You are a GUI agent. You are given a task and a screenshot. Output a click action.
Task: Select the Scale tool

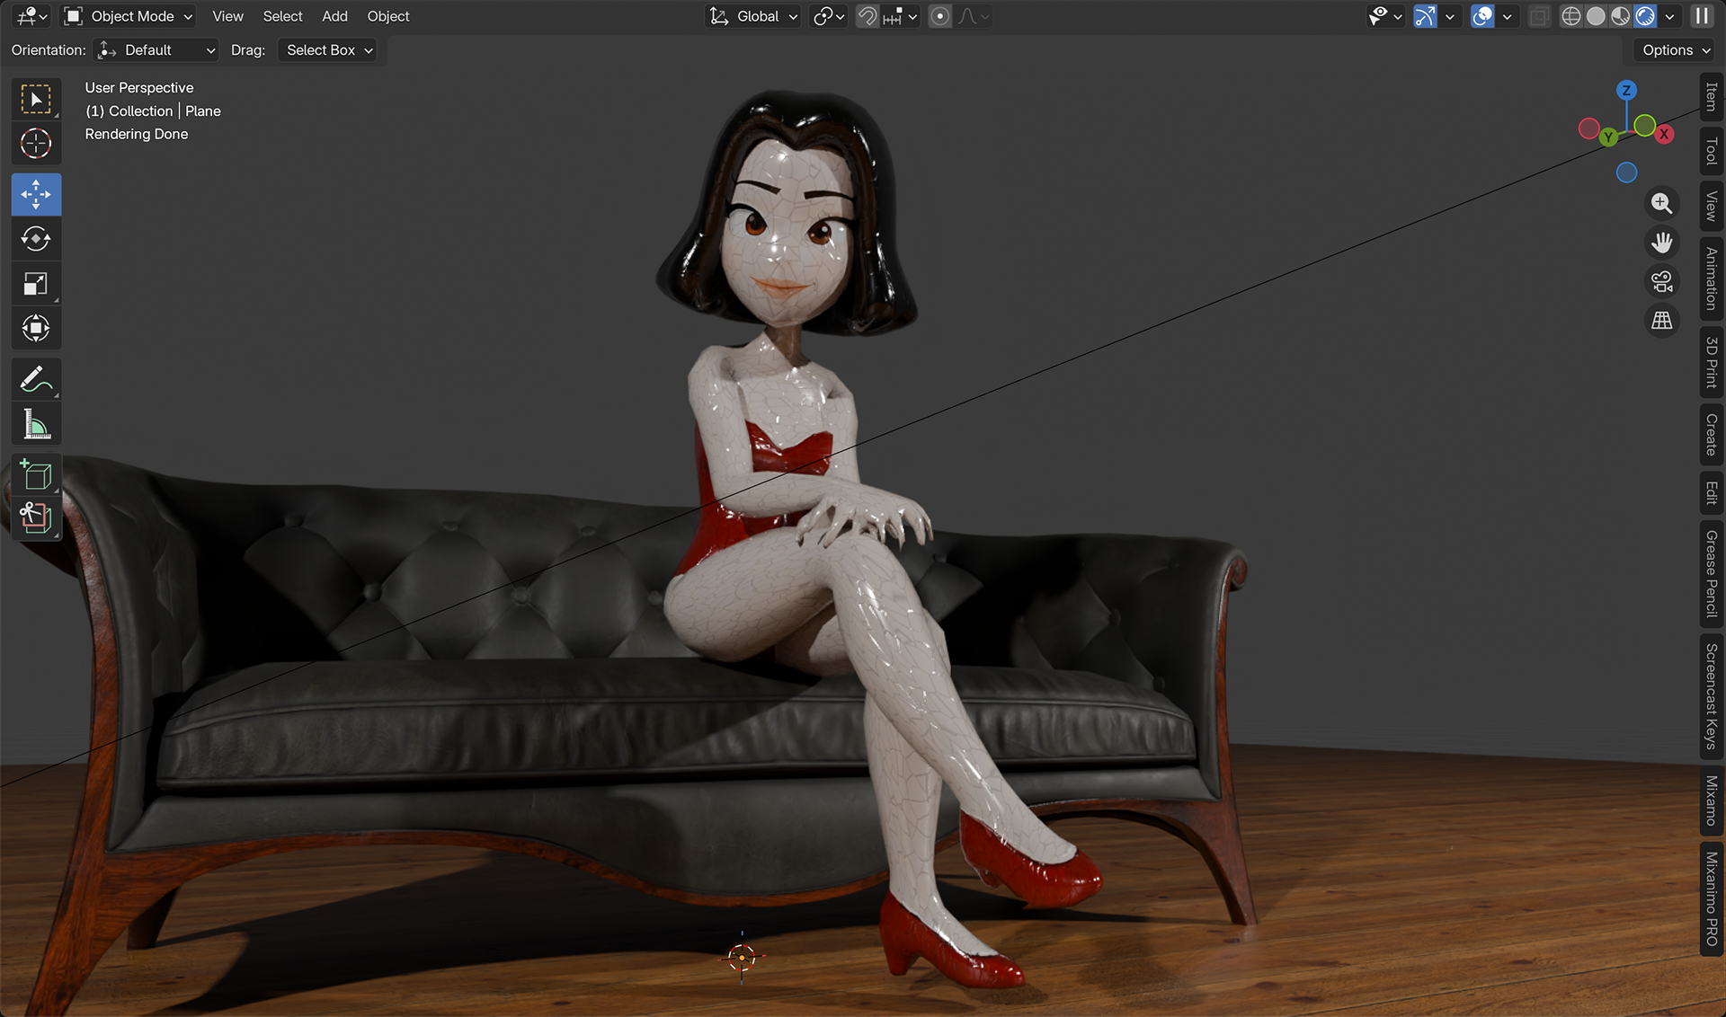pos(36,284)
